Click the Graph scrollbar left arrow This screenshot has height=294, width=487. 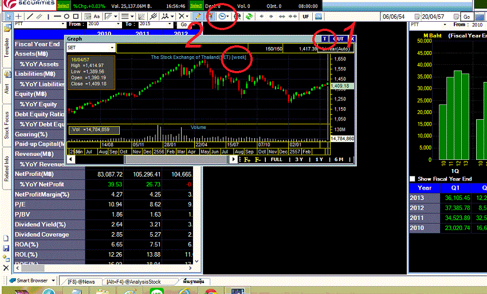pyautogui.click(x=71, y=159)
